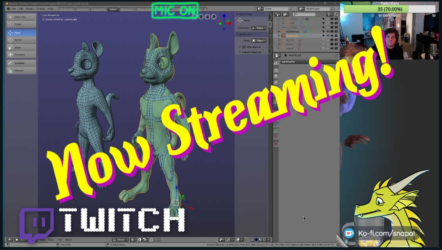Image resolution: width=442 pixels, height=250 pixels.
Task: Open the Render menu
Action: (30, 9)
